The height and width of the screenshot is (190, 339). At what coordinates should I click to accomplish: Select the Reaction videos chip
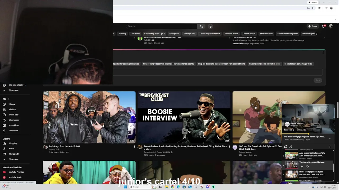(x=231, y=34)
